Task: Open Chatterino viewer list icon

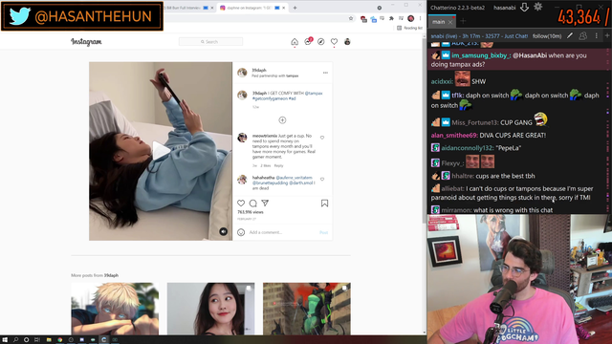Action: tap(582, 36)
